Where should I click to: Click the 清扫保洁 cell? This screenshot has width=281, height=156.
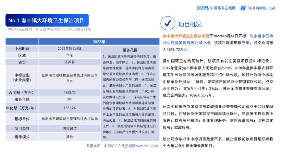click(69, 129)
